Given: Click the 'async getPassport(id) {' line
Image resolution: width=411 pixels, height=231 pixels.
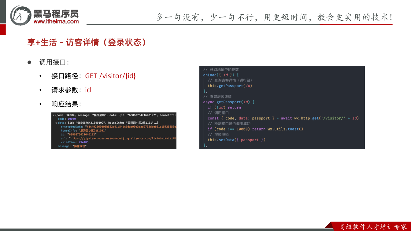Looking at the screenshot, I should 229,102.
